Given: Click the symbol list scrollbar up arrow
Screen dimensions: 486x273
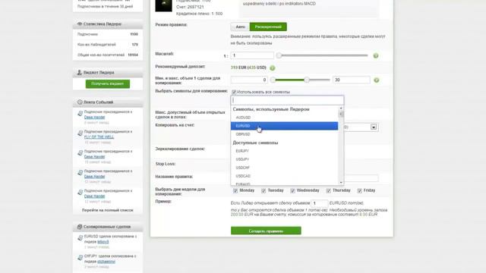Looking at the screenshot, I should point(341,108).
